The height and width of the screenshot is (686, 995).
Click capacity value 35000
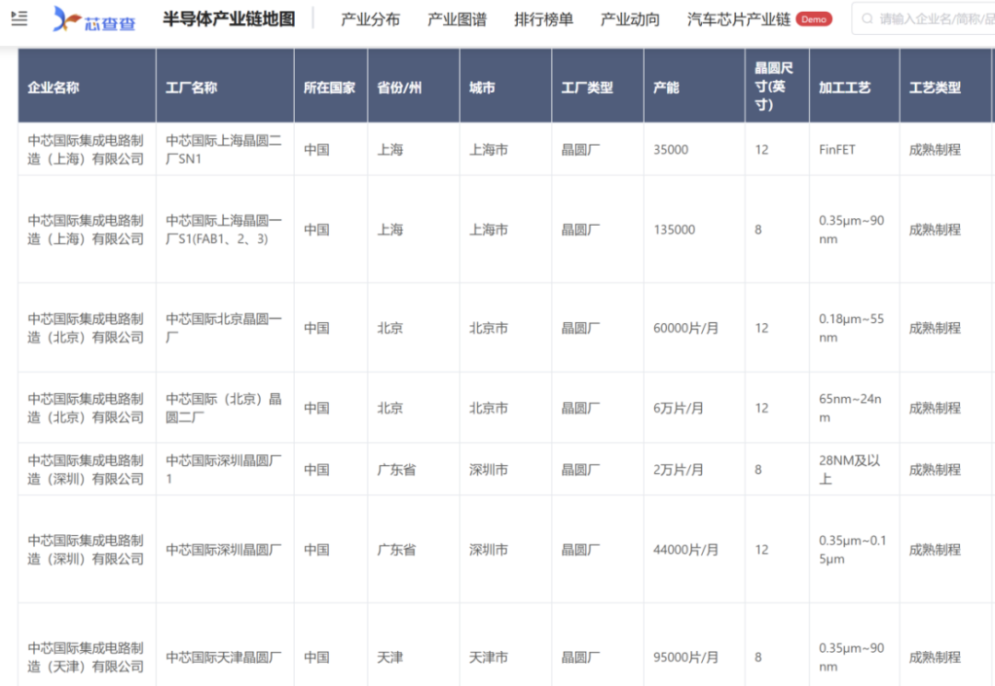[671, 149]
